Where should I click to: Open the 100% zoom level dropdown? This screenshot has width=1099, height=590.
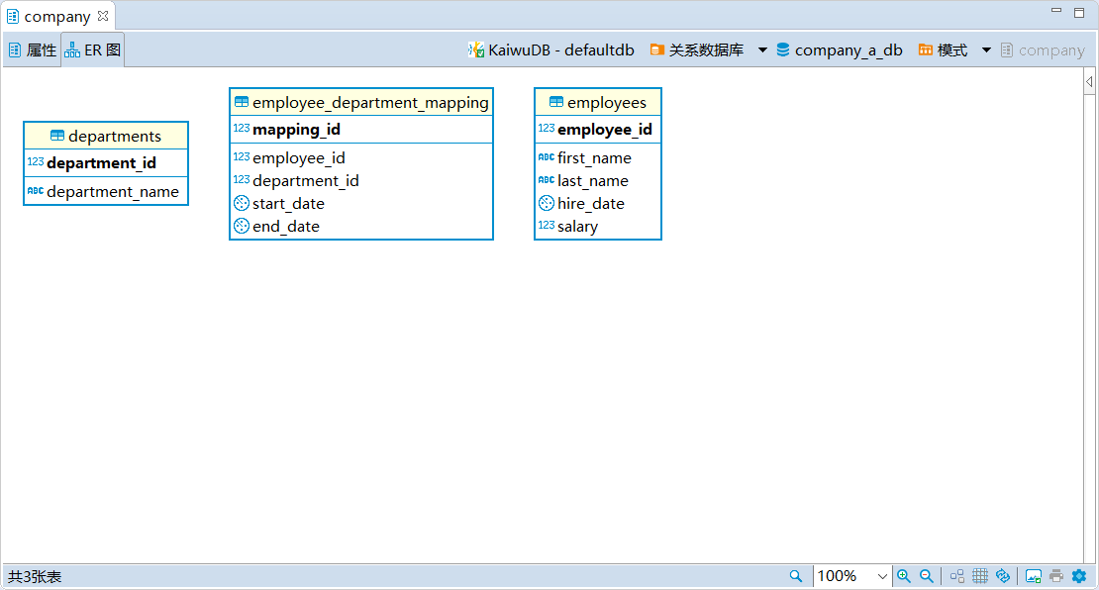tap(882, 576)
